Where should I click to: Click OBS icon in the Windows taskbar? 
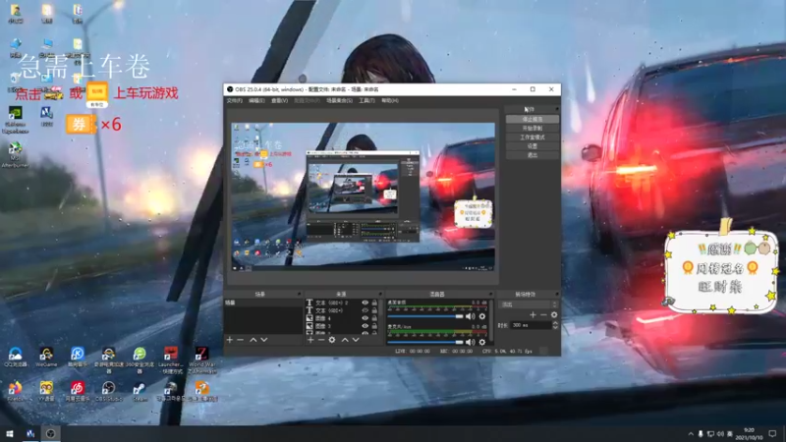coord(51,433)
